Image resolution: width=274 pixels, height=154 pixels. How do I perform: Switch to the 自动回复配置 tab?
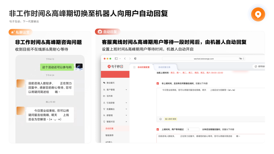[143, 67]
